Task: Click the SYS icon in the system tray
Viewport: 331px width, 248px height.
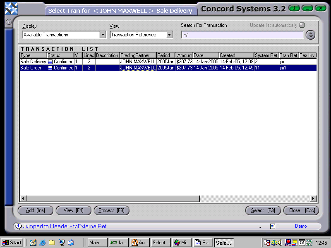Action: point(274,243)
